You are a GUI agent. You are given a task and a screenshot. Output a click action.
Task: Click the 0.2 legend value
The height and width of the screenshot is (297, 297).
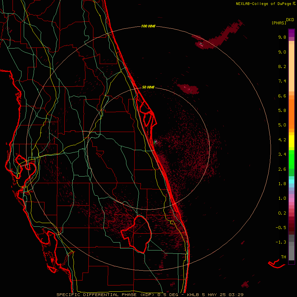(x=282, y=213)
